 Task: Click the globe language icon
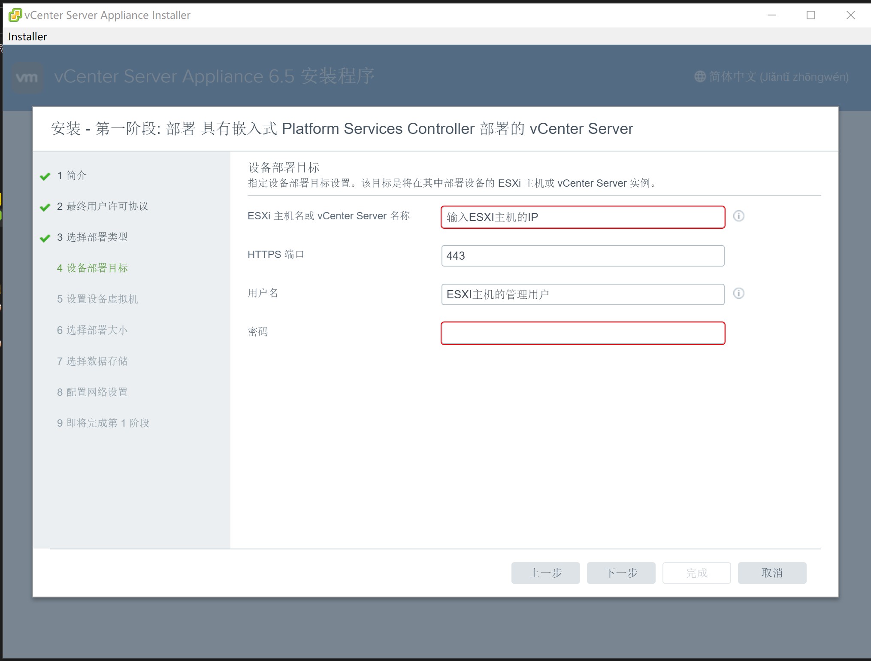(x=700, y=77)
